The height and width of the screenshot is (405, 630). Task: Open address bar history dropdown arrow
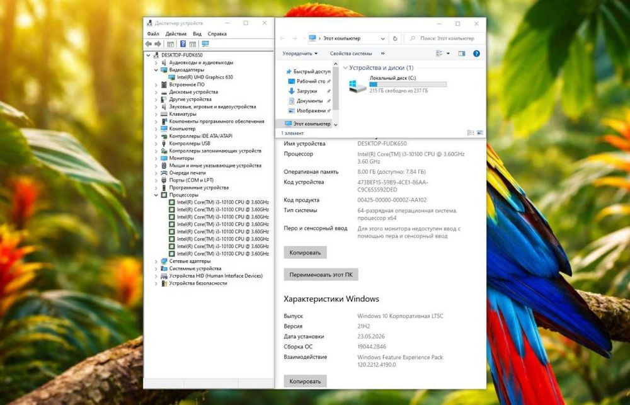pos(383,38)
